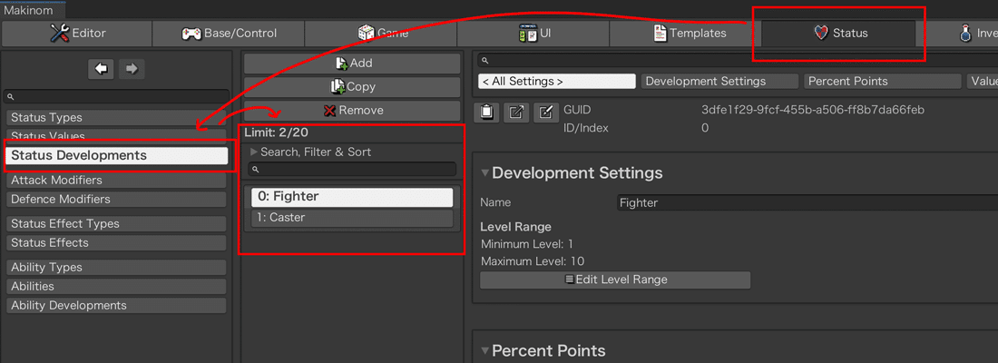Click the first edit icon next to clipboard
998x363 pixels.
[516, 113]
